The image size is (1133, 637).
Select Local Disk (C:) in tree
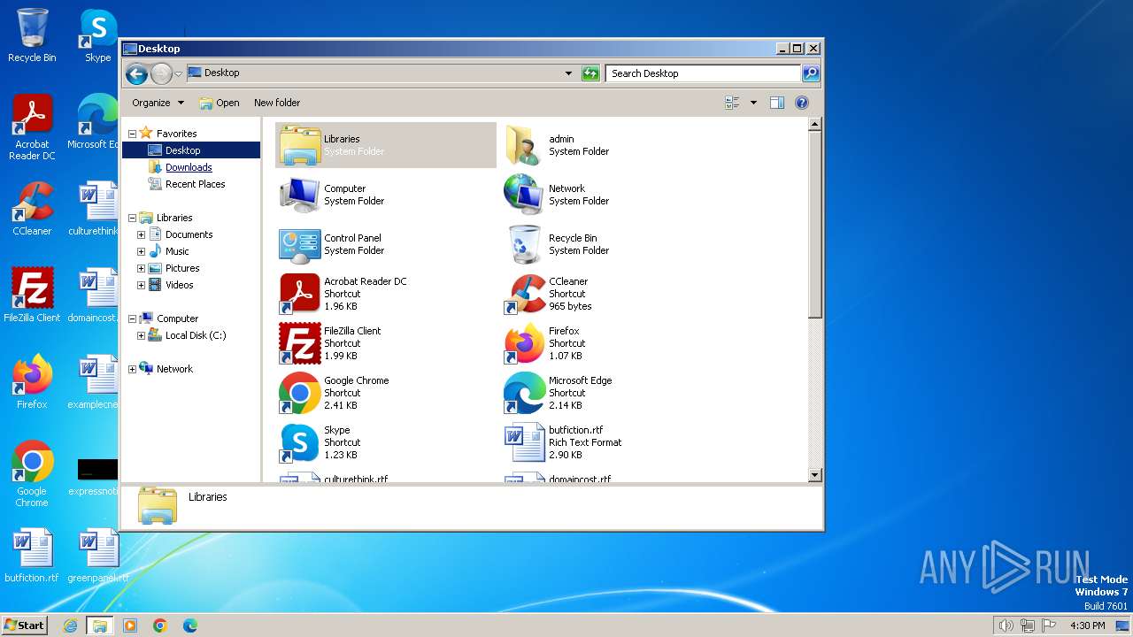click(195, 335)
